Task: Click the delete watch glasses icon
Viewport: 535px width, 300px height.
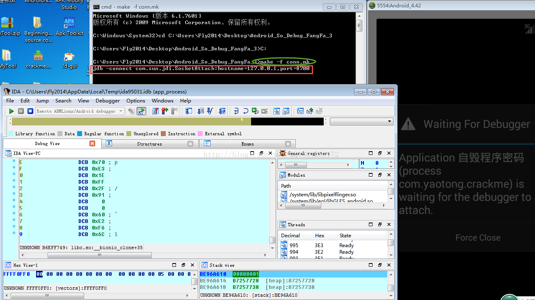Action: 319,111
